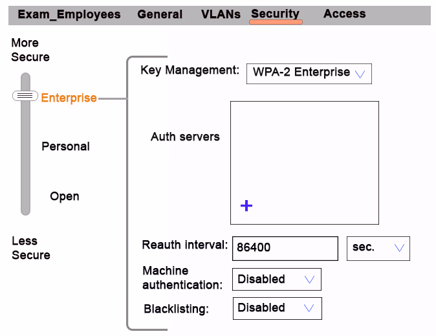Switch to the General tab
Image resolution: width=436 pixels, height=336 pixels.
(x=160, y=14)
